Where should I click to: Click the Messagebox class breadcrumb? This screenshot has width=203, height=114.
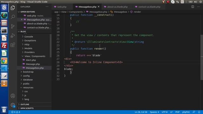coord(121,12)
